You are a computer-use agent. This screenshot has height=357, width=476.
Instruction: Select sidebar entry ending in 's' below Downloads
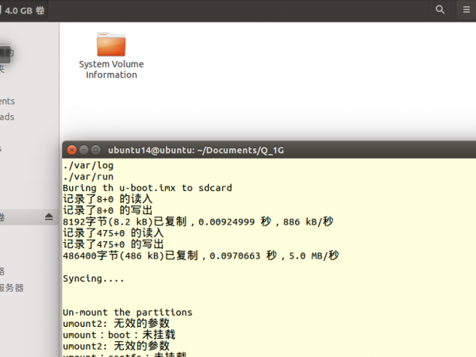3,148
